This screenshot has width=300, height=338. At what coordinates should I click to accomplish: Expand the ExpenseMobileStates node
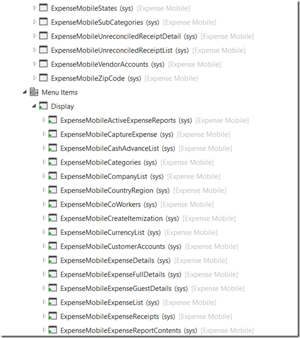(35, 8)
